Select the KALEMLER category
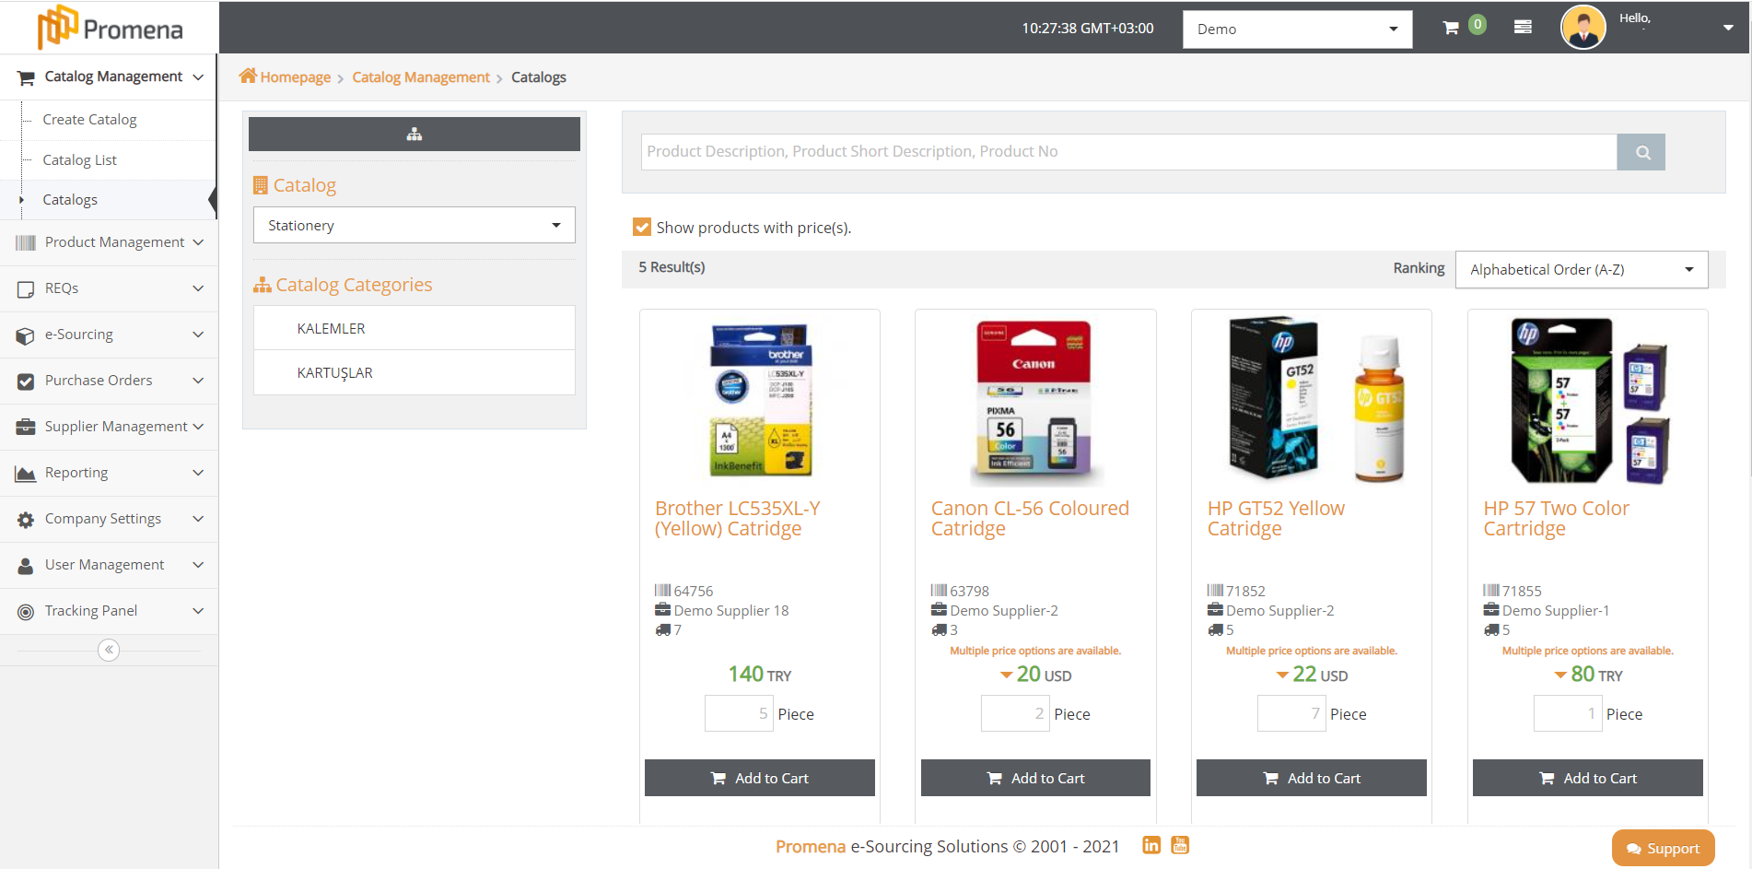The height and width of the screenshot is (869, 1752). (415, 328)
